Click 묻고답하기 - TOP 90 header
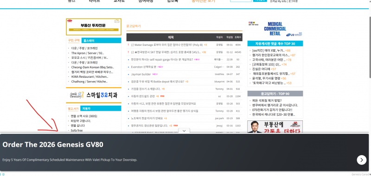 [275, 94]
